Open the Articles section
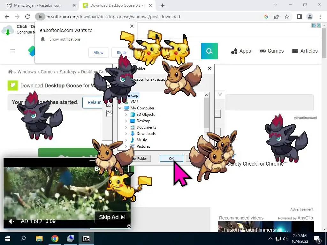 pos(305,51)
